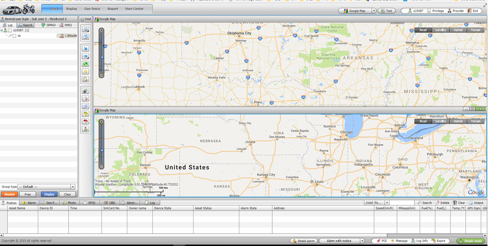Viewport: 489px width, 246px height.
Task: Click the red car icon in Cmd toolbar
Action: click(x=86, y=121)
